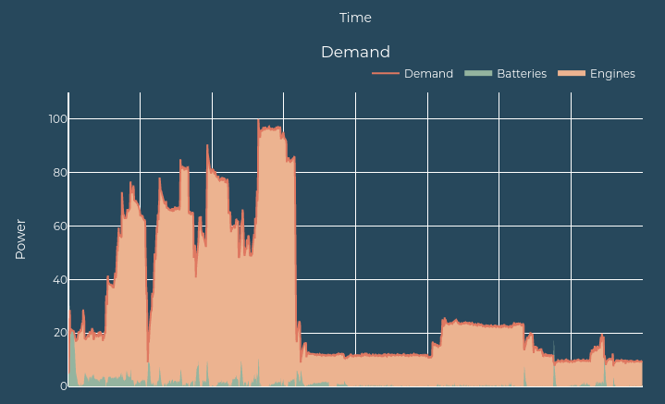Click the 100 tick label on y-axis
Viewport: 665px width, 404px height.
click(x=55, y=119)
